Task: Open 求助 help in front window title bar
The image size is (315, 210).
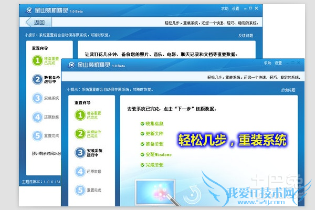Action: click(267, 63)
